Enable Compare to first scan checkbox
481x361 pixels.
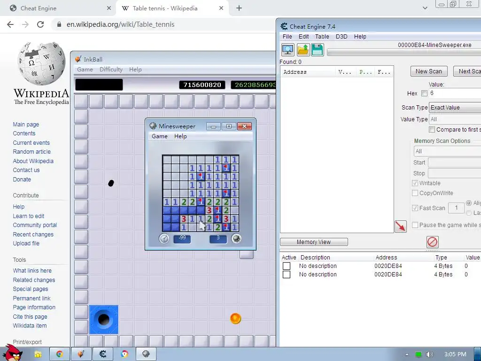pos(432,130)
